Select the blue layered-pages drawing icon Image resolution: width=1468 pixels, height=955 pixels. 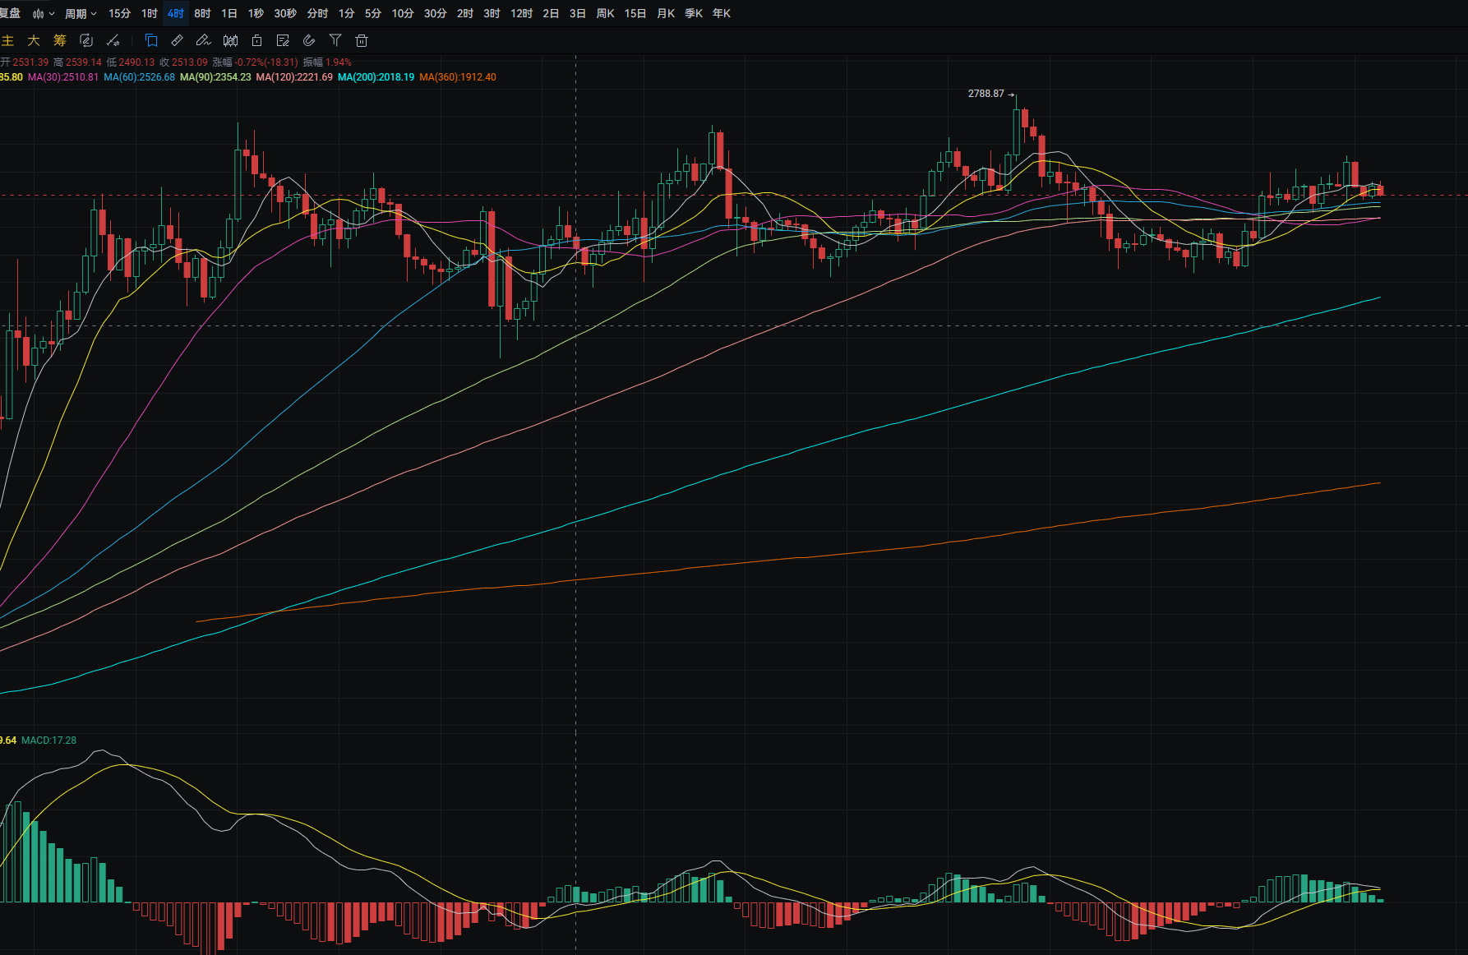pos(151,40)
